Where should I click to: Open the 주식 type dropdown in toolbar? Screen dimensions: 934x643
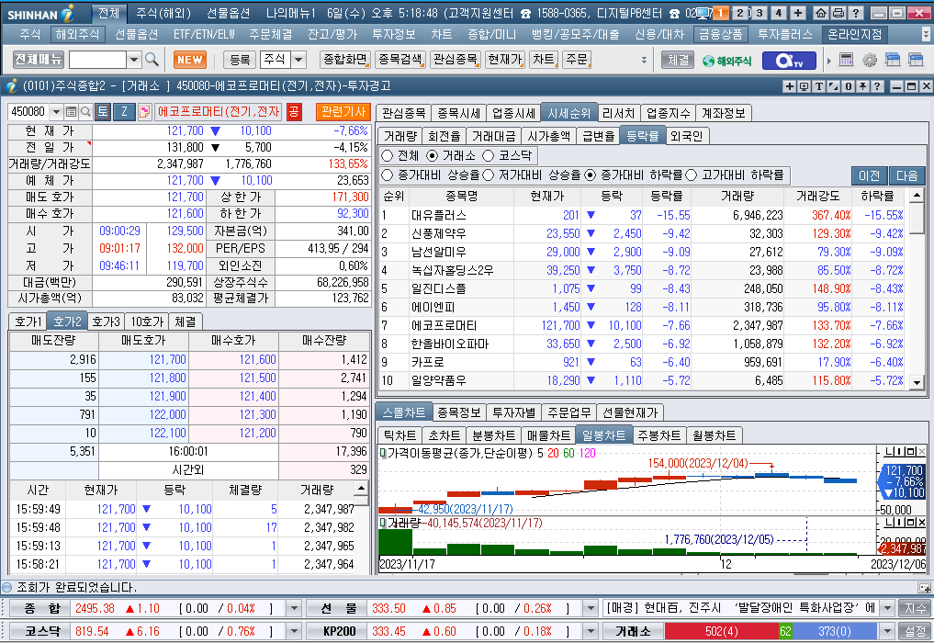point(299,60)
